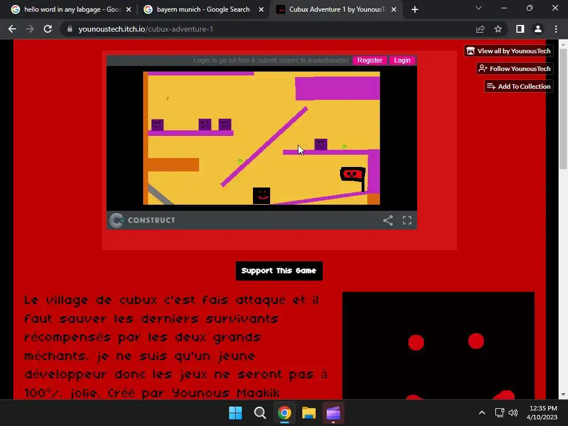Click 'Login to go ad-free' text
This screenshot has height=426, width=568.
pyautogui.click(x=271, y=60)
